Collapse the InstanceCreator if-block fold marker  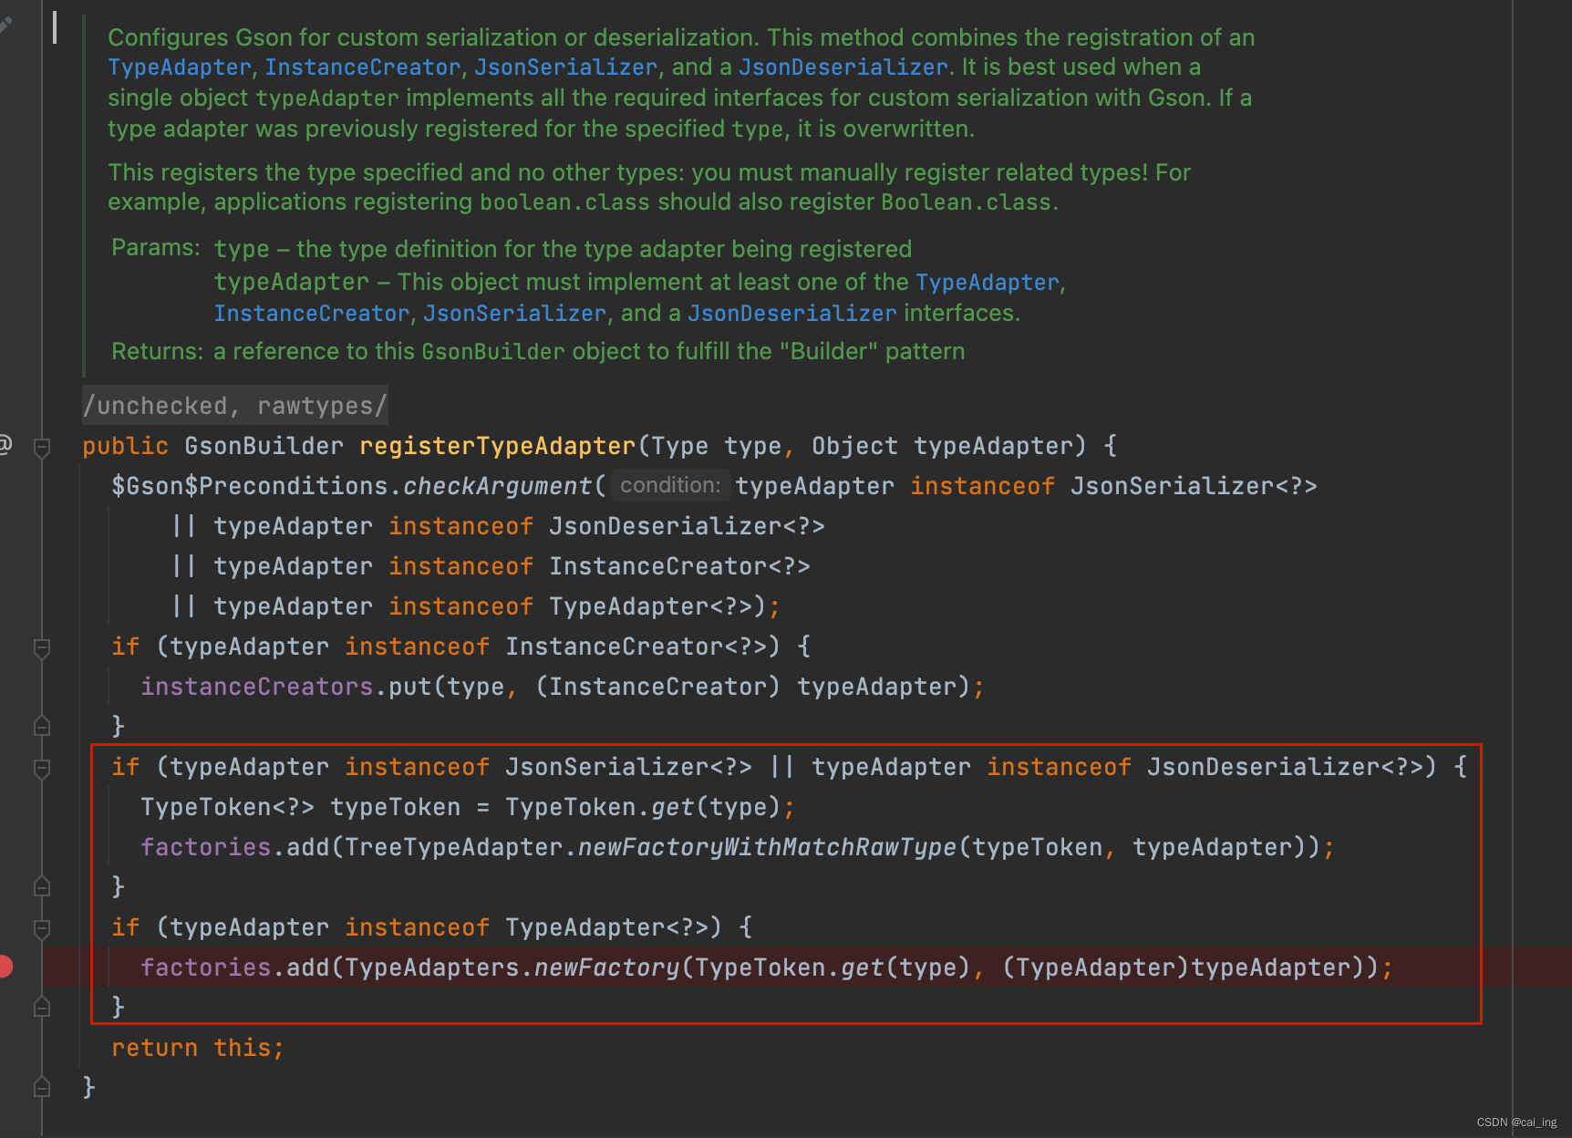(42, 647)
